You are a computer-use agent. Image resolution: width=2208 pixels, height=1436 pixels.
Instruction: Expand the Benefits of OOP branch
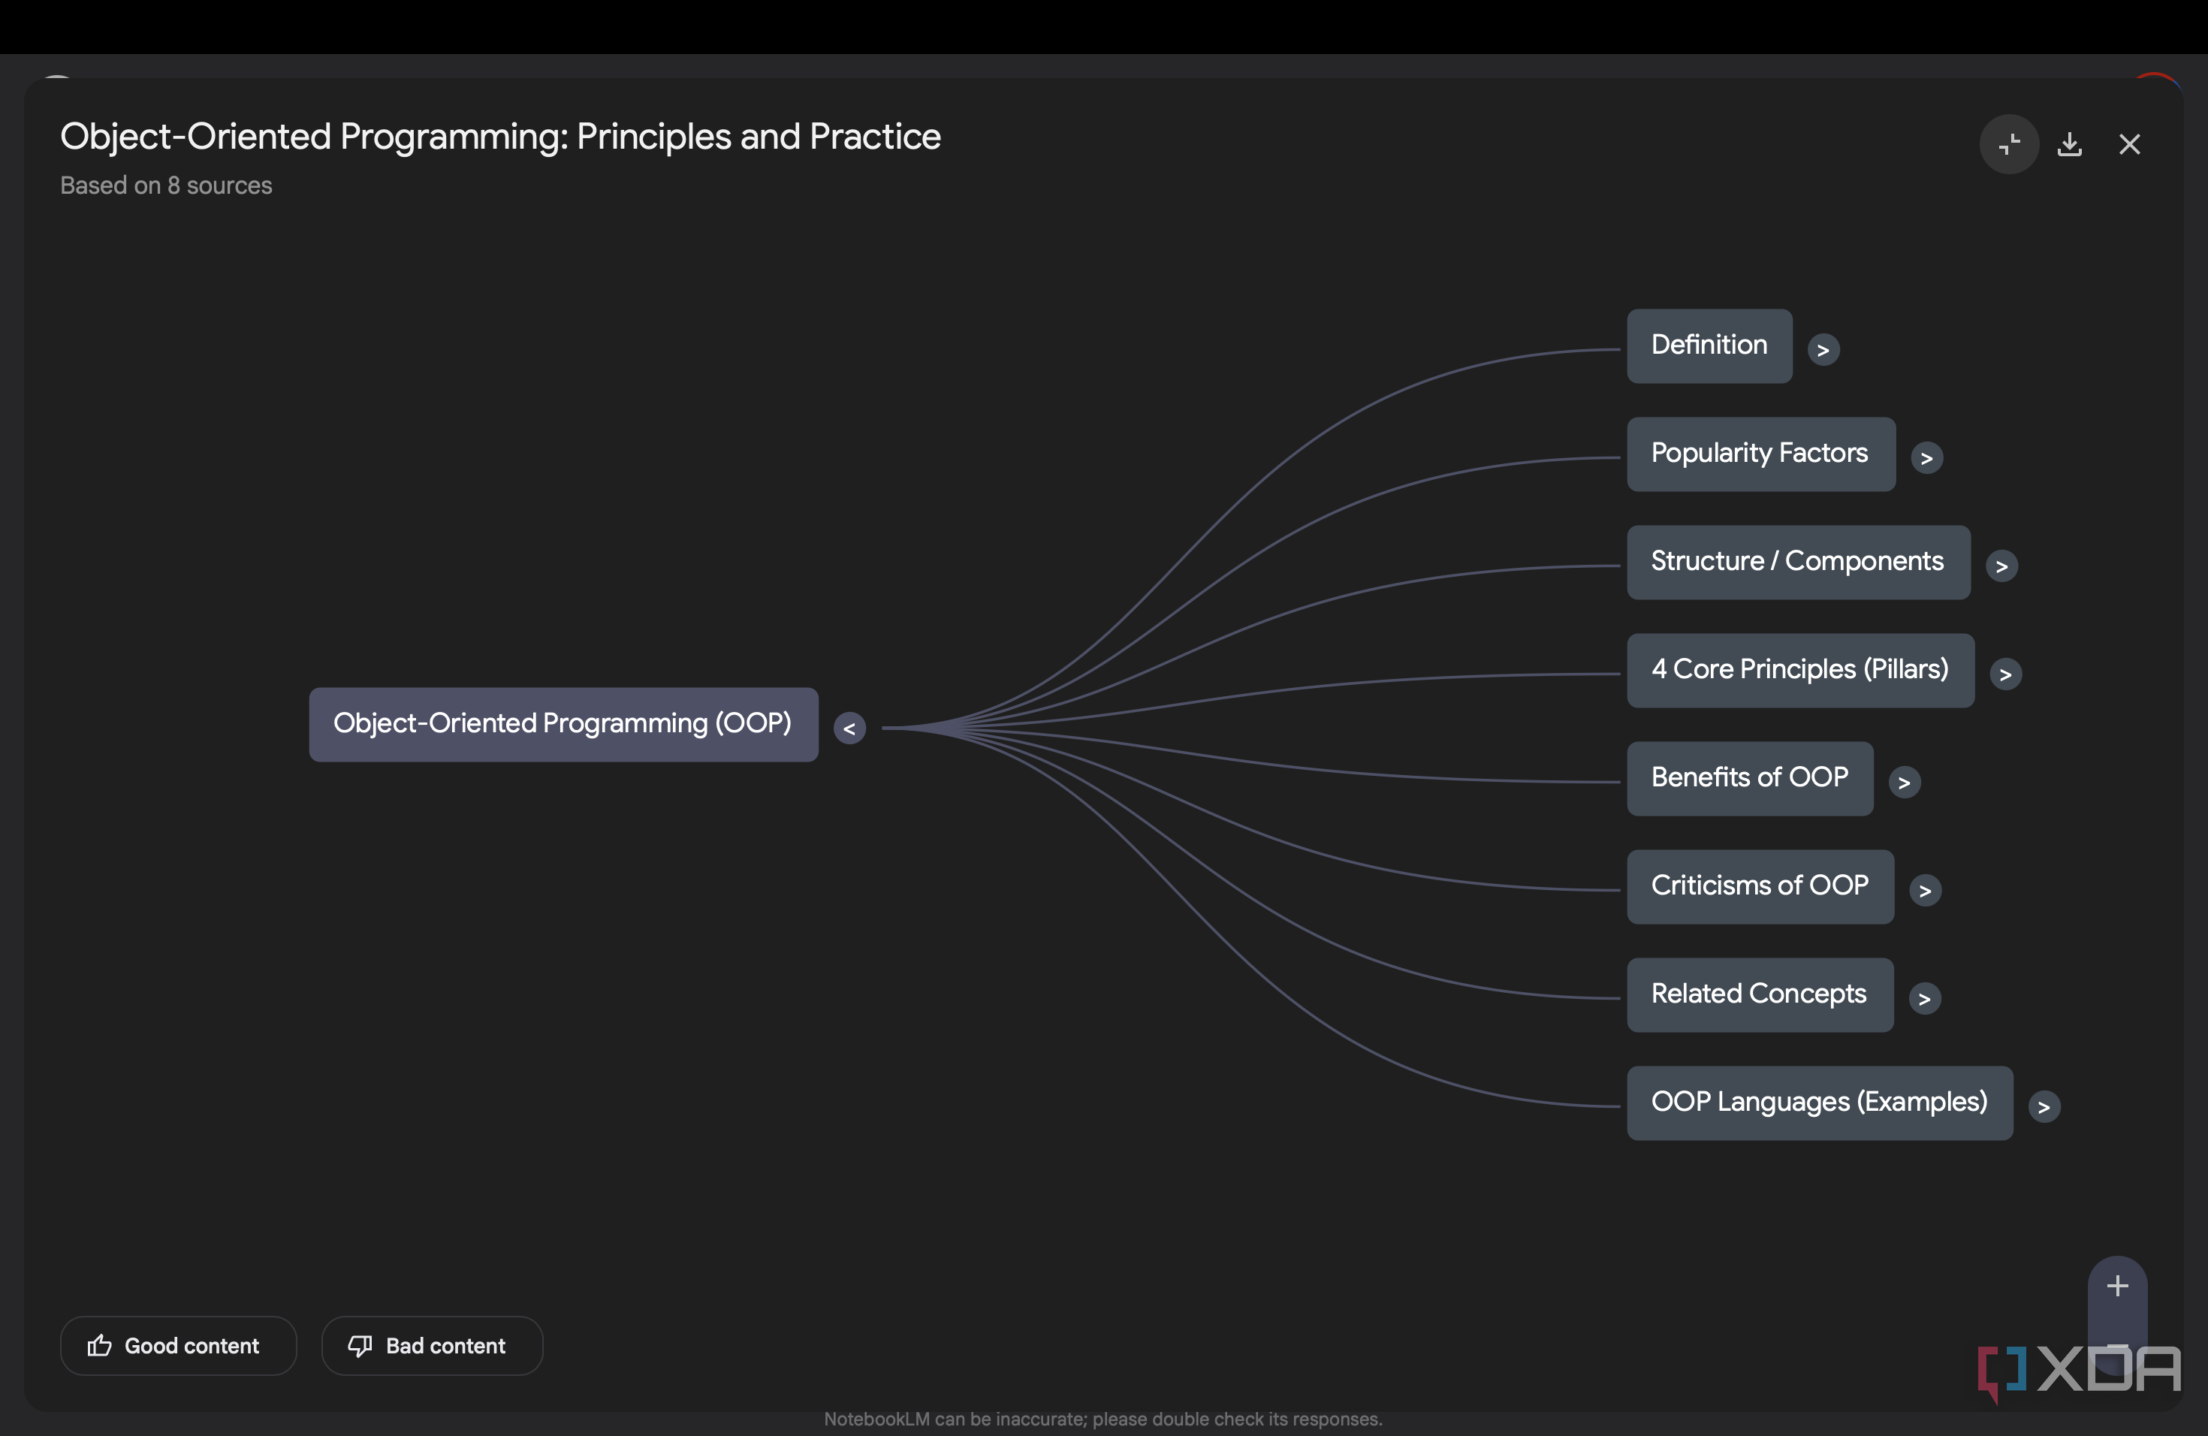(x=1904, y=783)
